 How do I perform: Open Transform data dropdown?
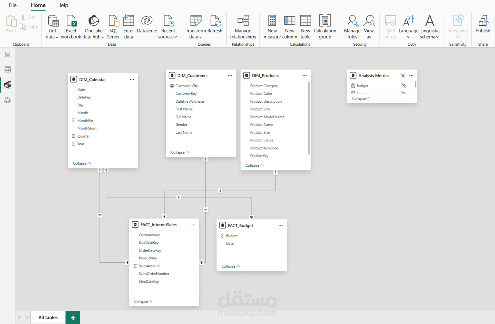[x=196, y=27]
